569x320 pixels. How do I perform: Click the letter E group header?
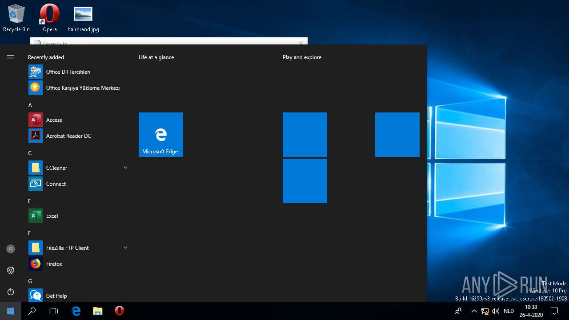[x=30, y=201]
